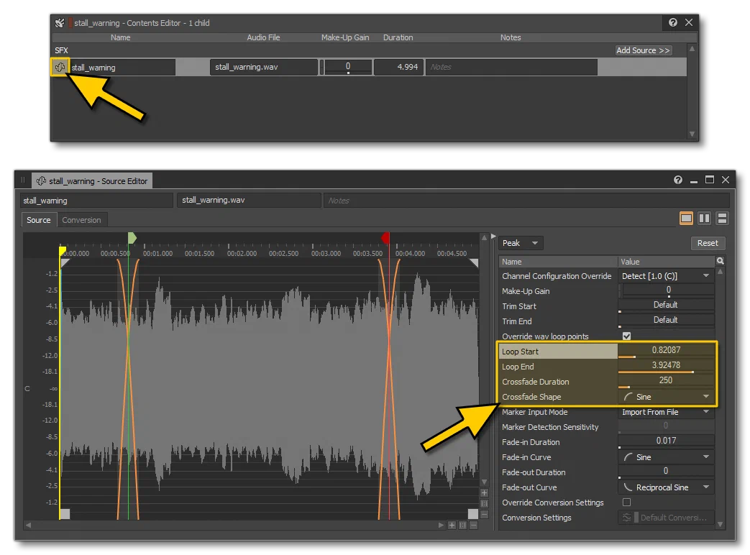Click the Notes field in the Source Editor

[526, 201]
